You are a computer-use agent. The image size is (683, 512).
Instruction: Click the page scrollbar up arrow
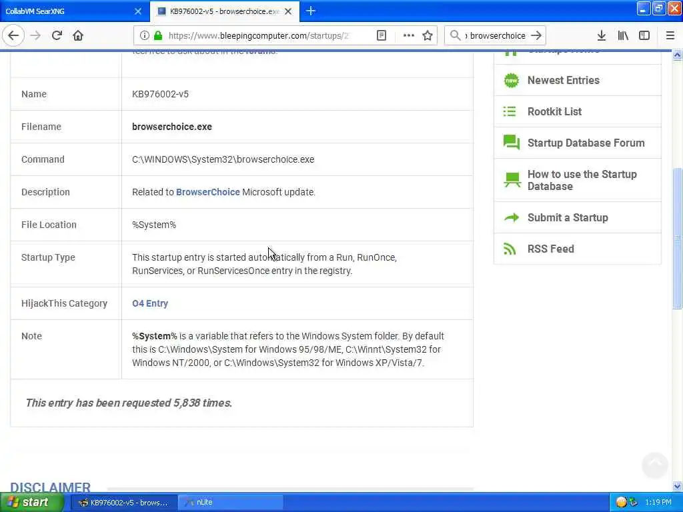pos(678,55)
